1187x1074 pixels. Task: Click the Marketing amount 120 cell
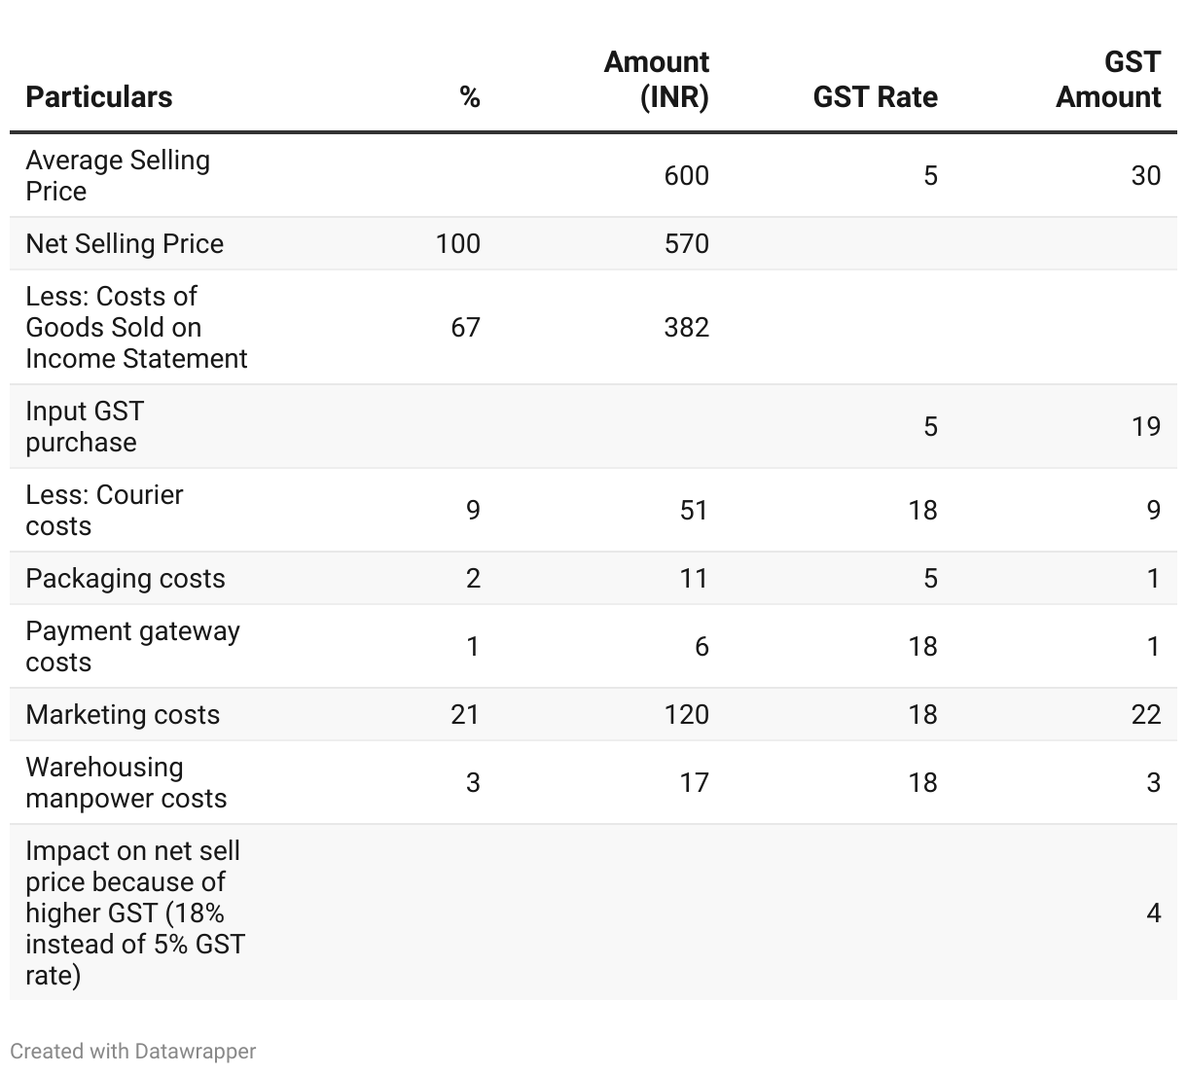click(686, 714)
